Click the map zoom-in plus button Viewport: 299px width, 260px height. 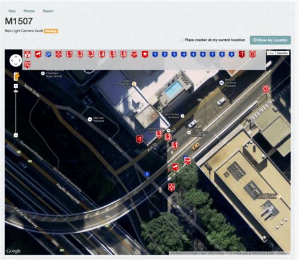pyautogui.click(x=16, y=86)
